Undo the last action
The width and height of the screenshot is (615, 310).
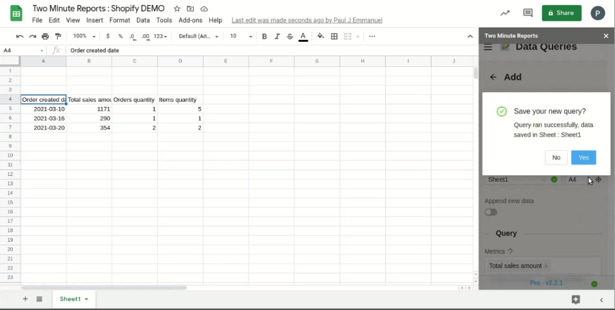[x=19, y=36]
